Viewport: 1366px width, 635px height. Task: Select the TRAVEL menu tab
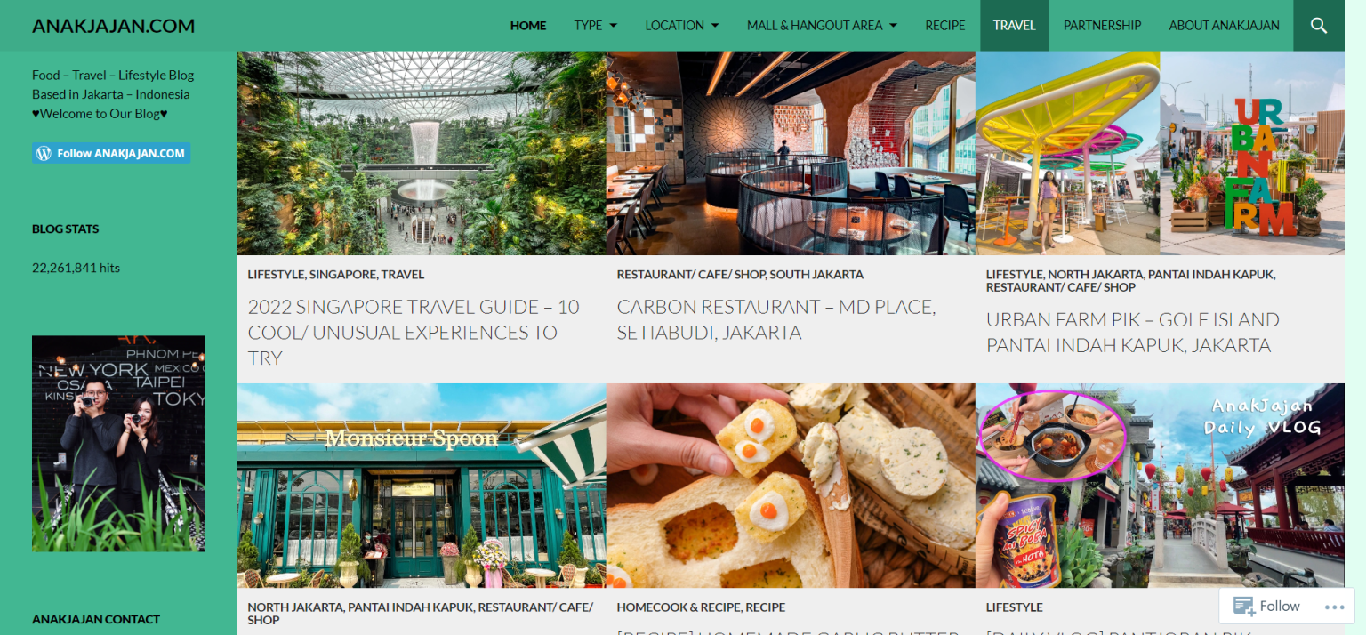(x=1015, y=26)
